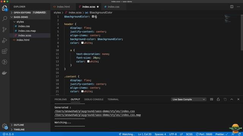Open generated index.css path link
Viewport: 243px width, 136px height.
(95, 111)
